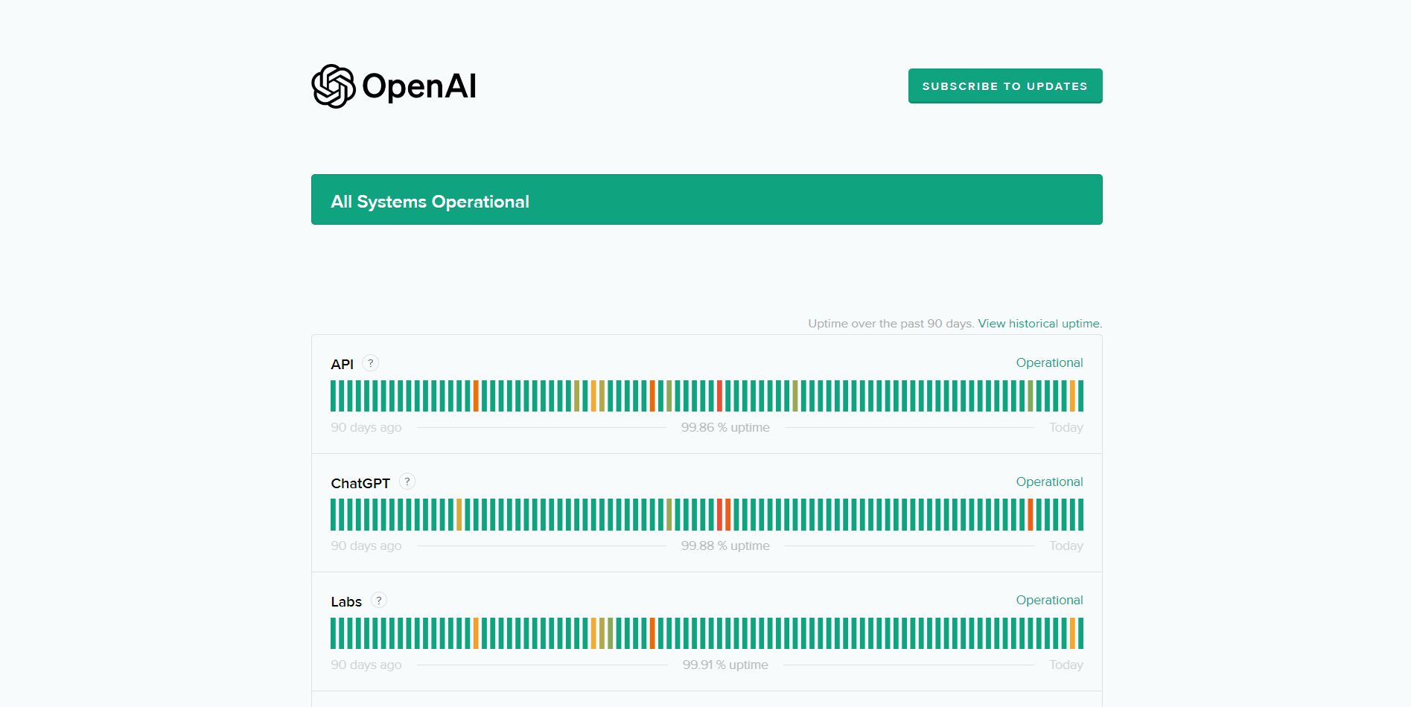Click the last orange bar in ChatGPT chart
The height and width of the screenshot is (707, 1411).
[1031, 514]
